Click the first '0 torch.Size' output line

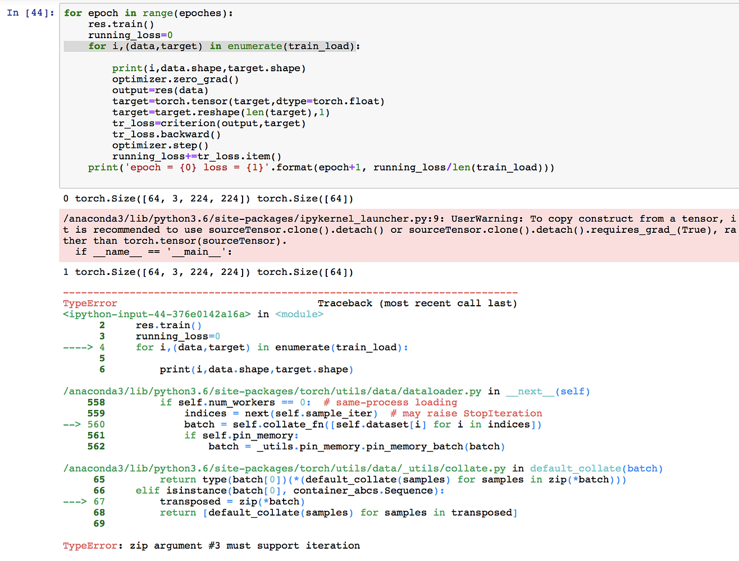click(208, 199)
